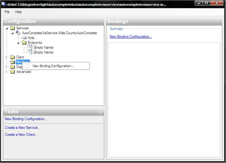Click Create a New Client link
This screenshot has width=226, height=163.
(x=21, y=134)
